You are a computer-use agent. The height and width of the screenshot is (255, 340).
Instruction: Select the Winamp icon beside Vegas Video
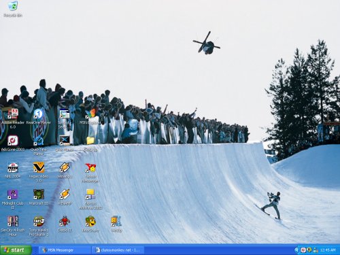pyautogui.click(x=65, y=168)
